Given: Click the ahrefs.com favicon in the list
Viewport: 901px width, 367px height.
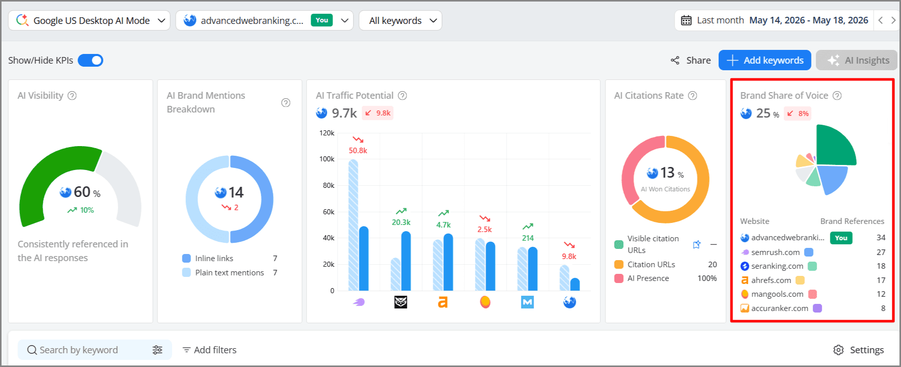Looking at the screenshot, I should pyautogui.click(x=745, y=280).
